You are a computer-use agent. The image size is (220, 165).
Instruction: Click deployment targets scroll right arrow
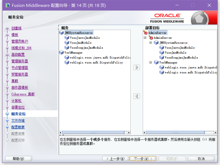[x=215, y=133]
